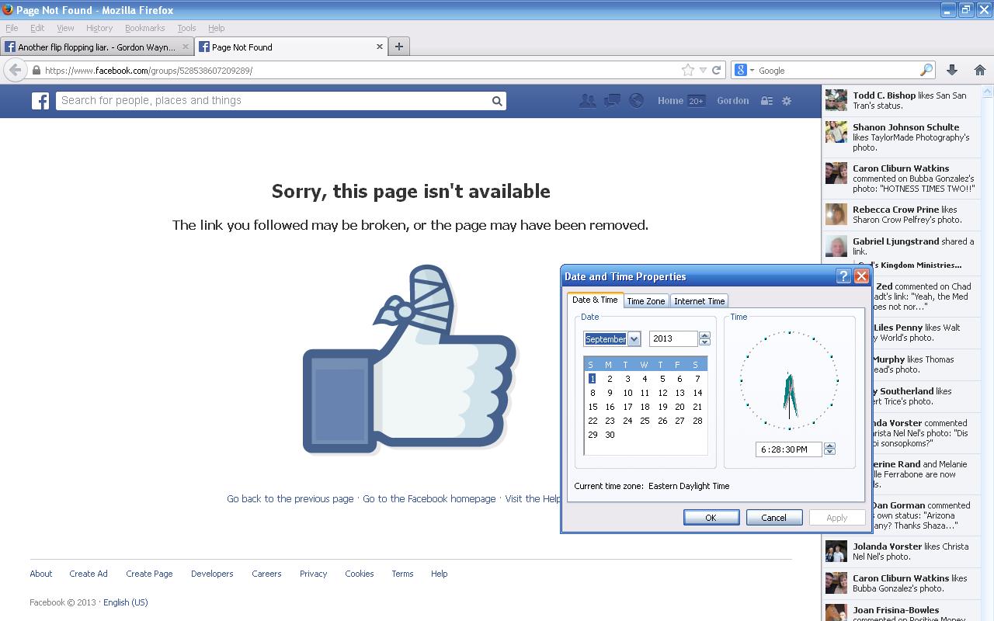The height and width of the screenshot is (621, 994).
Task: Open Facebook privacy shortcuts lock icon
Action: 766,101
